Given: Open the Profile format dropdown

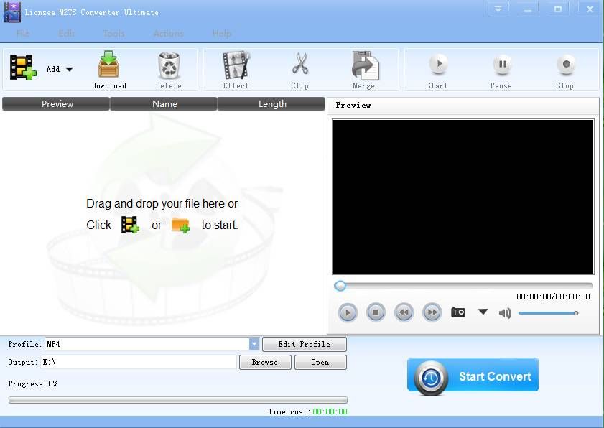Looking at the screenshot, I should 254,344.
